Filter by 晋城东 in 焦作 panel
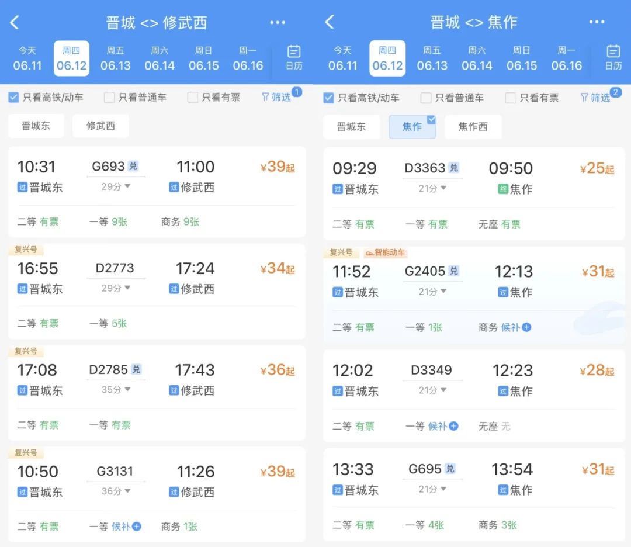Viewport: 631px width, 547px height. coord(351,127)
